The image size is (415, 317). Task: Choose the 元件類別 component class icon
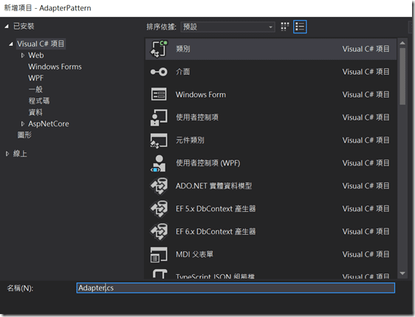(x=159, y=140)
